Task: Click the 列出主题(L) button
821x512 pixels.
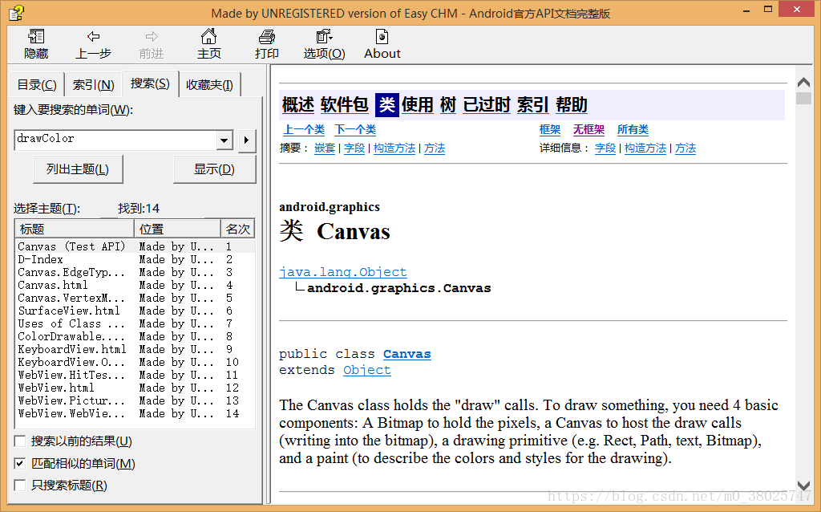Action: (78, 169)
